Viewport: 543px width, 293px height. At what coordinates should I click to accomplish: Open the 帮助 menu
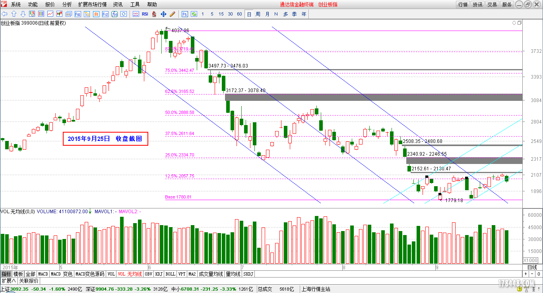(152, 4)
